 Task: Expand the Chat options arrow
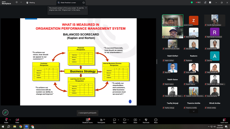pyautogui.click(x=118, y=120)
